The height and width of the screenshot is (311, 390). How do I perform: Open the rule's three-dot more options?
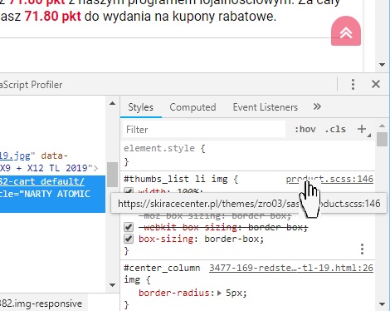[x=362, y=249]
